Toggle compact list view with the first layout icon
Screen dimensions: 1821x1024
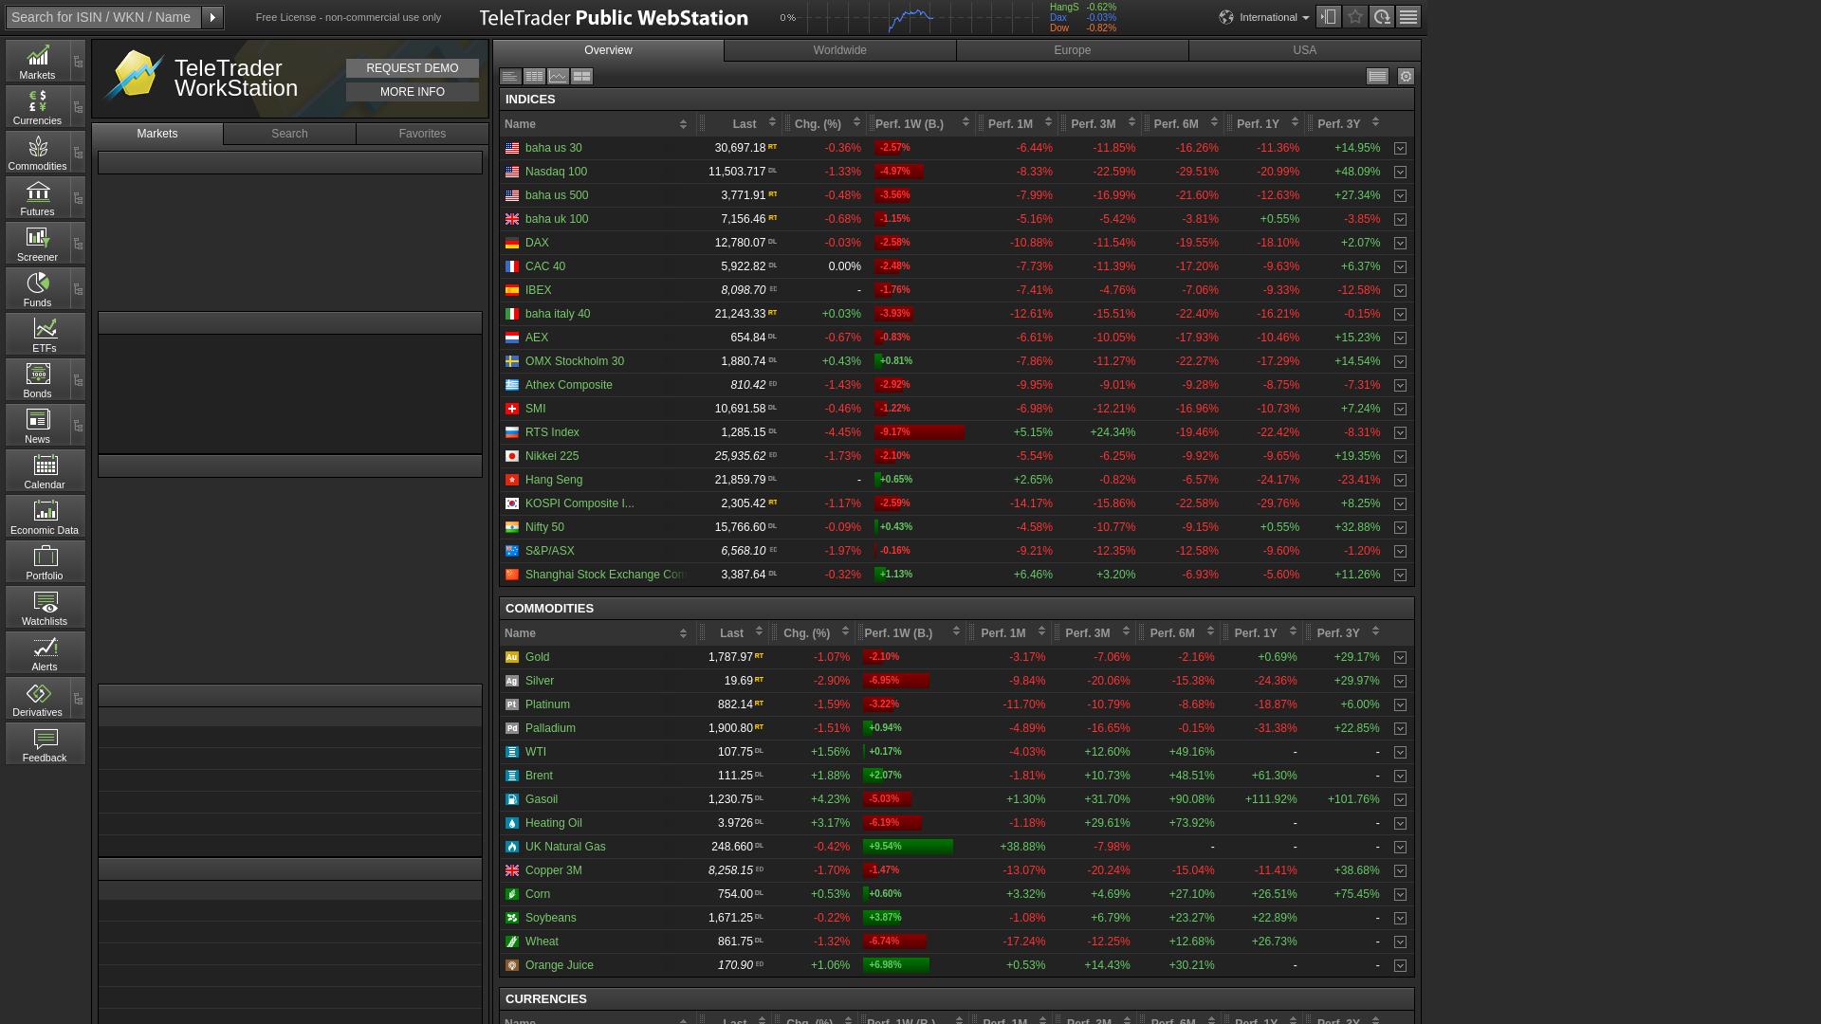pos(510,77)
